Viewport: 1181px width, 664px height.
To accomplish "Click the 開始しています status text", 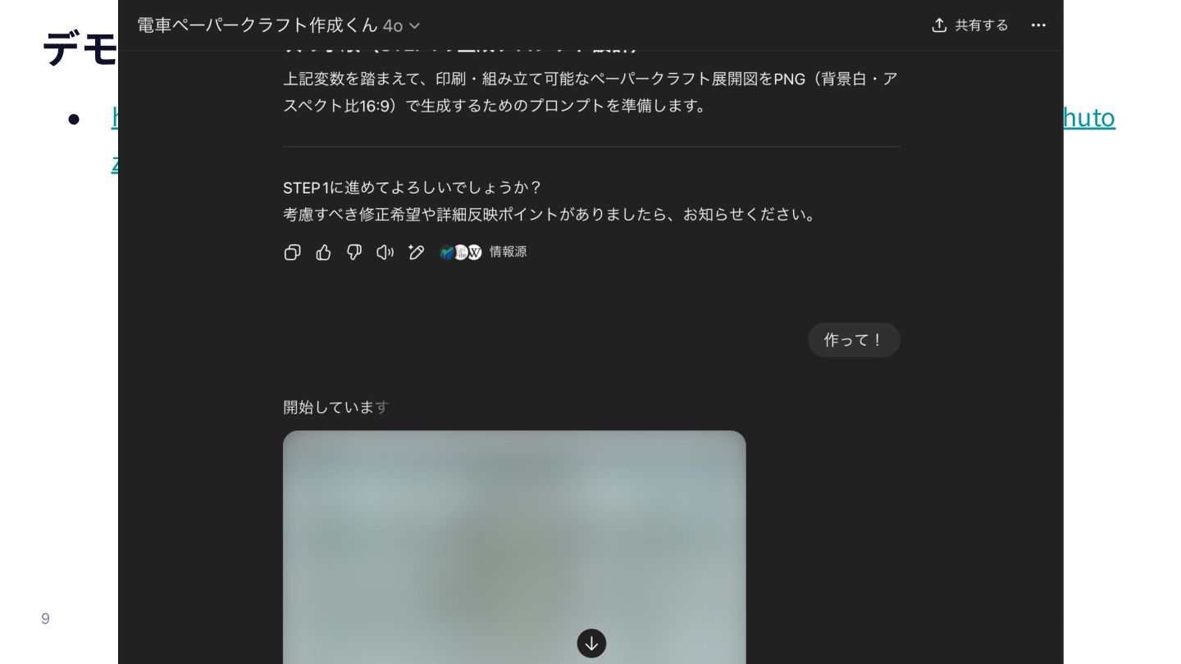I will point(335,407).
